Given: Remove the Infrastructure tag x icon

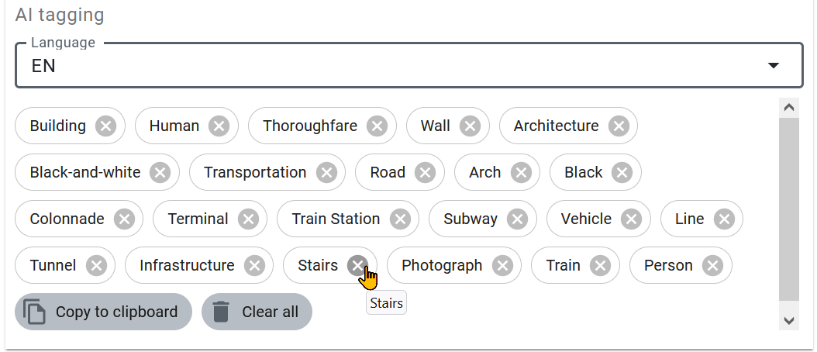Looking at the screenshot, I should 254,265.
